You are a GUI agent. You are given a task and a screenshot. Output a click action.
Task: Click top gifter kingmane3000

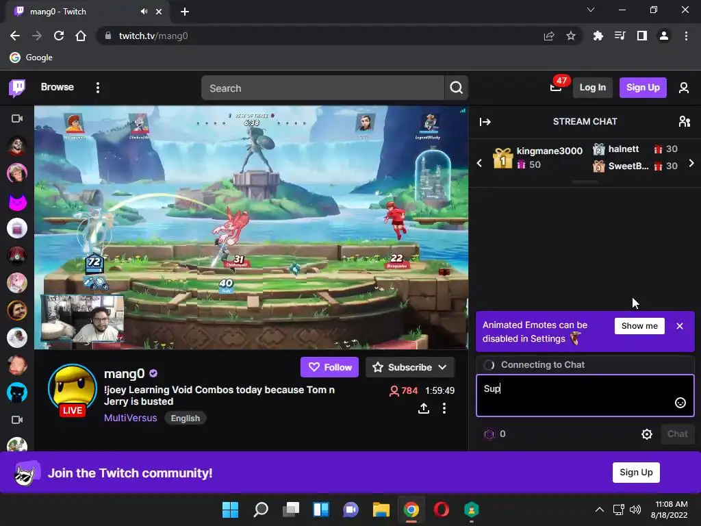(x=549, y=151)
